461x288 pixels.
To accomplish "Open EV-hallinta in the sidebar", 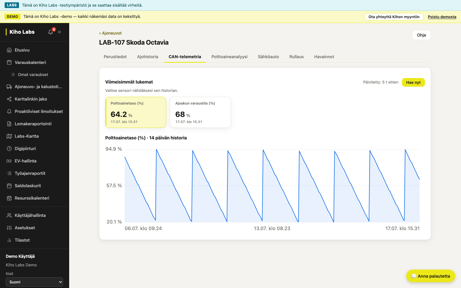I will click(35, 161).
